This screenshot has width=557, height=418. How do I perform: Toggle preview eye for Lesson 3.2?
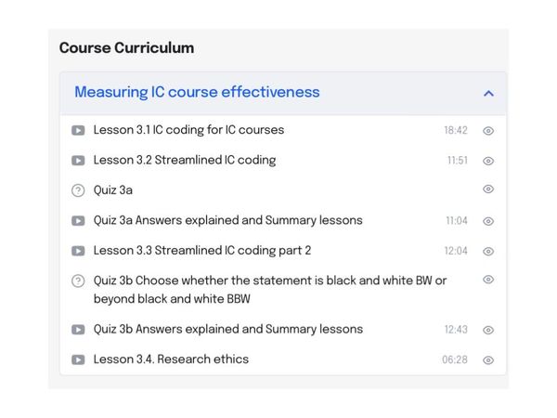coord(488,161)
